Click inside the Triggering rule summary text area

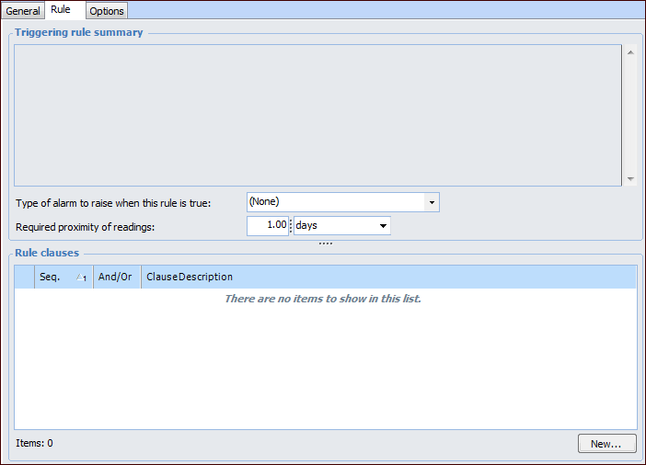[317, 115]
